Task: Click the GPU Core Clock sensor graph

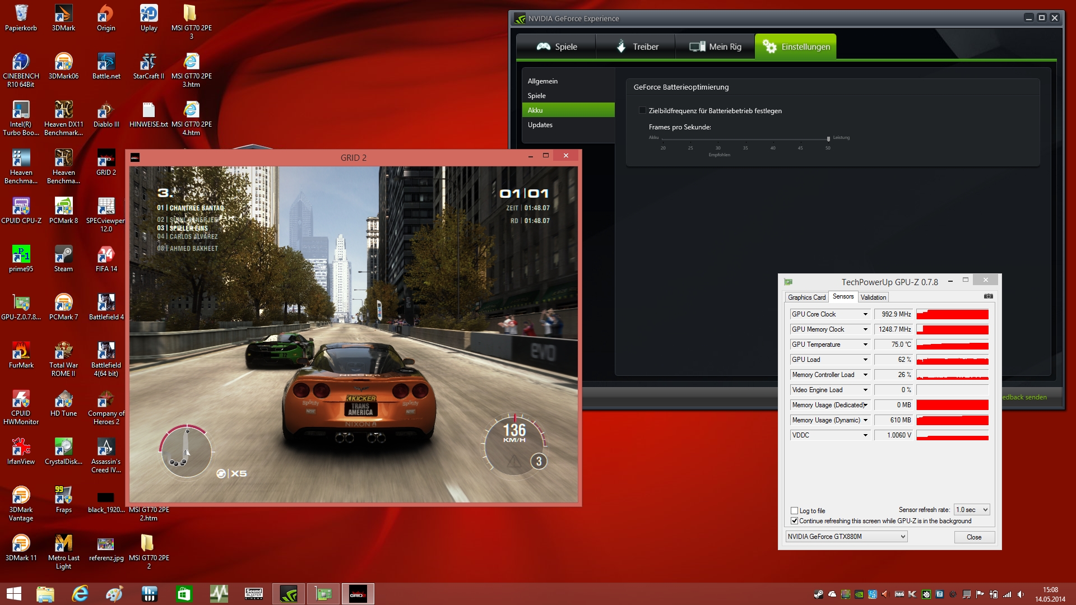Action: click(952, 314)
